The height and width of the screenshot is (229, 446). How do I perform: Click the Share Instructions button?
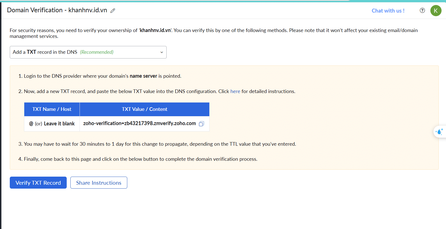[99, 183]
